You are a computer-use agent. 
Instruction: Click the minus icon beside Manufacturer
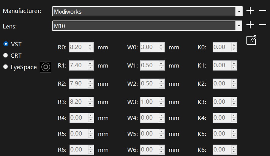tap(262, 11)
